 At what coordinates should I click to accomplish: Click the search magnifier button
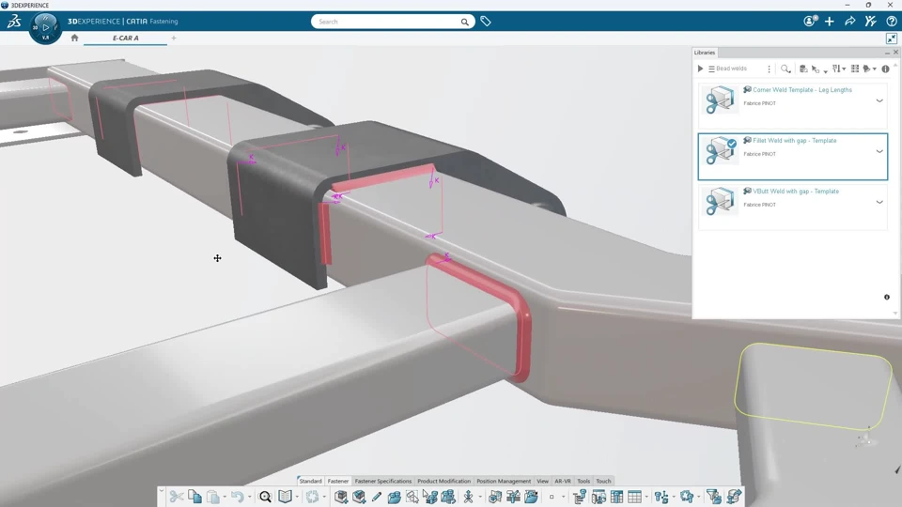click(x=464, y=22)
